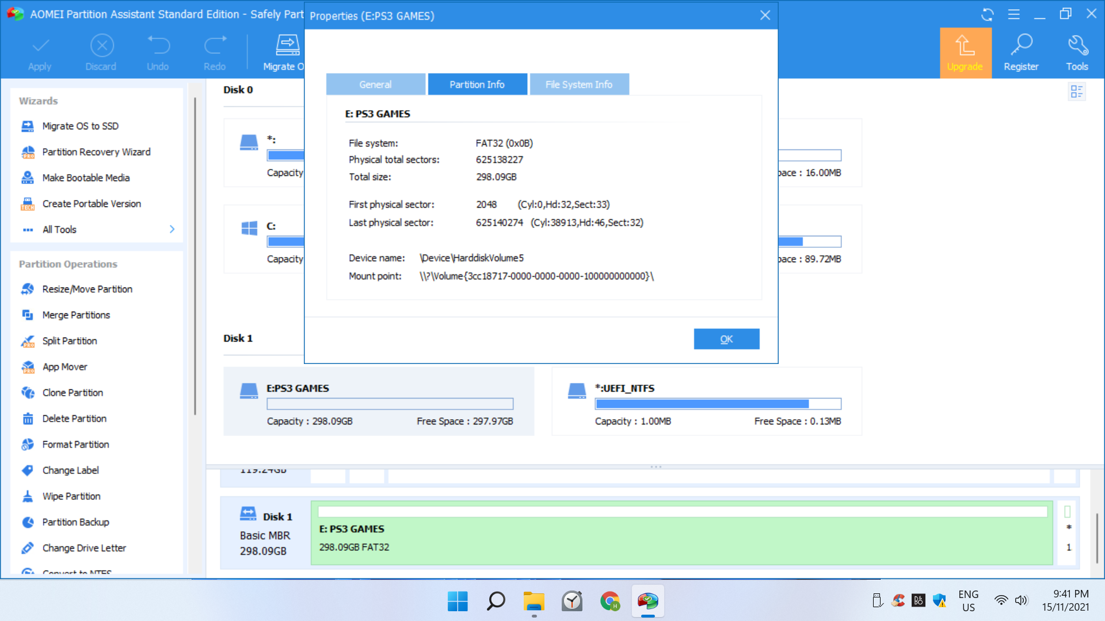Click Wipe Partition operation
1105x621 pixels.
tap(71, 496)
